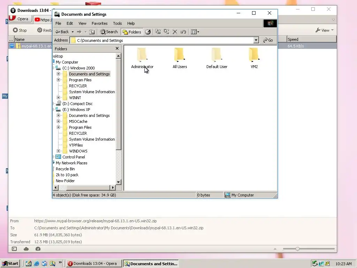Expand the WINDOWS tree node
This screenshot has height=268, width=357.
point(59,151)
